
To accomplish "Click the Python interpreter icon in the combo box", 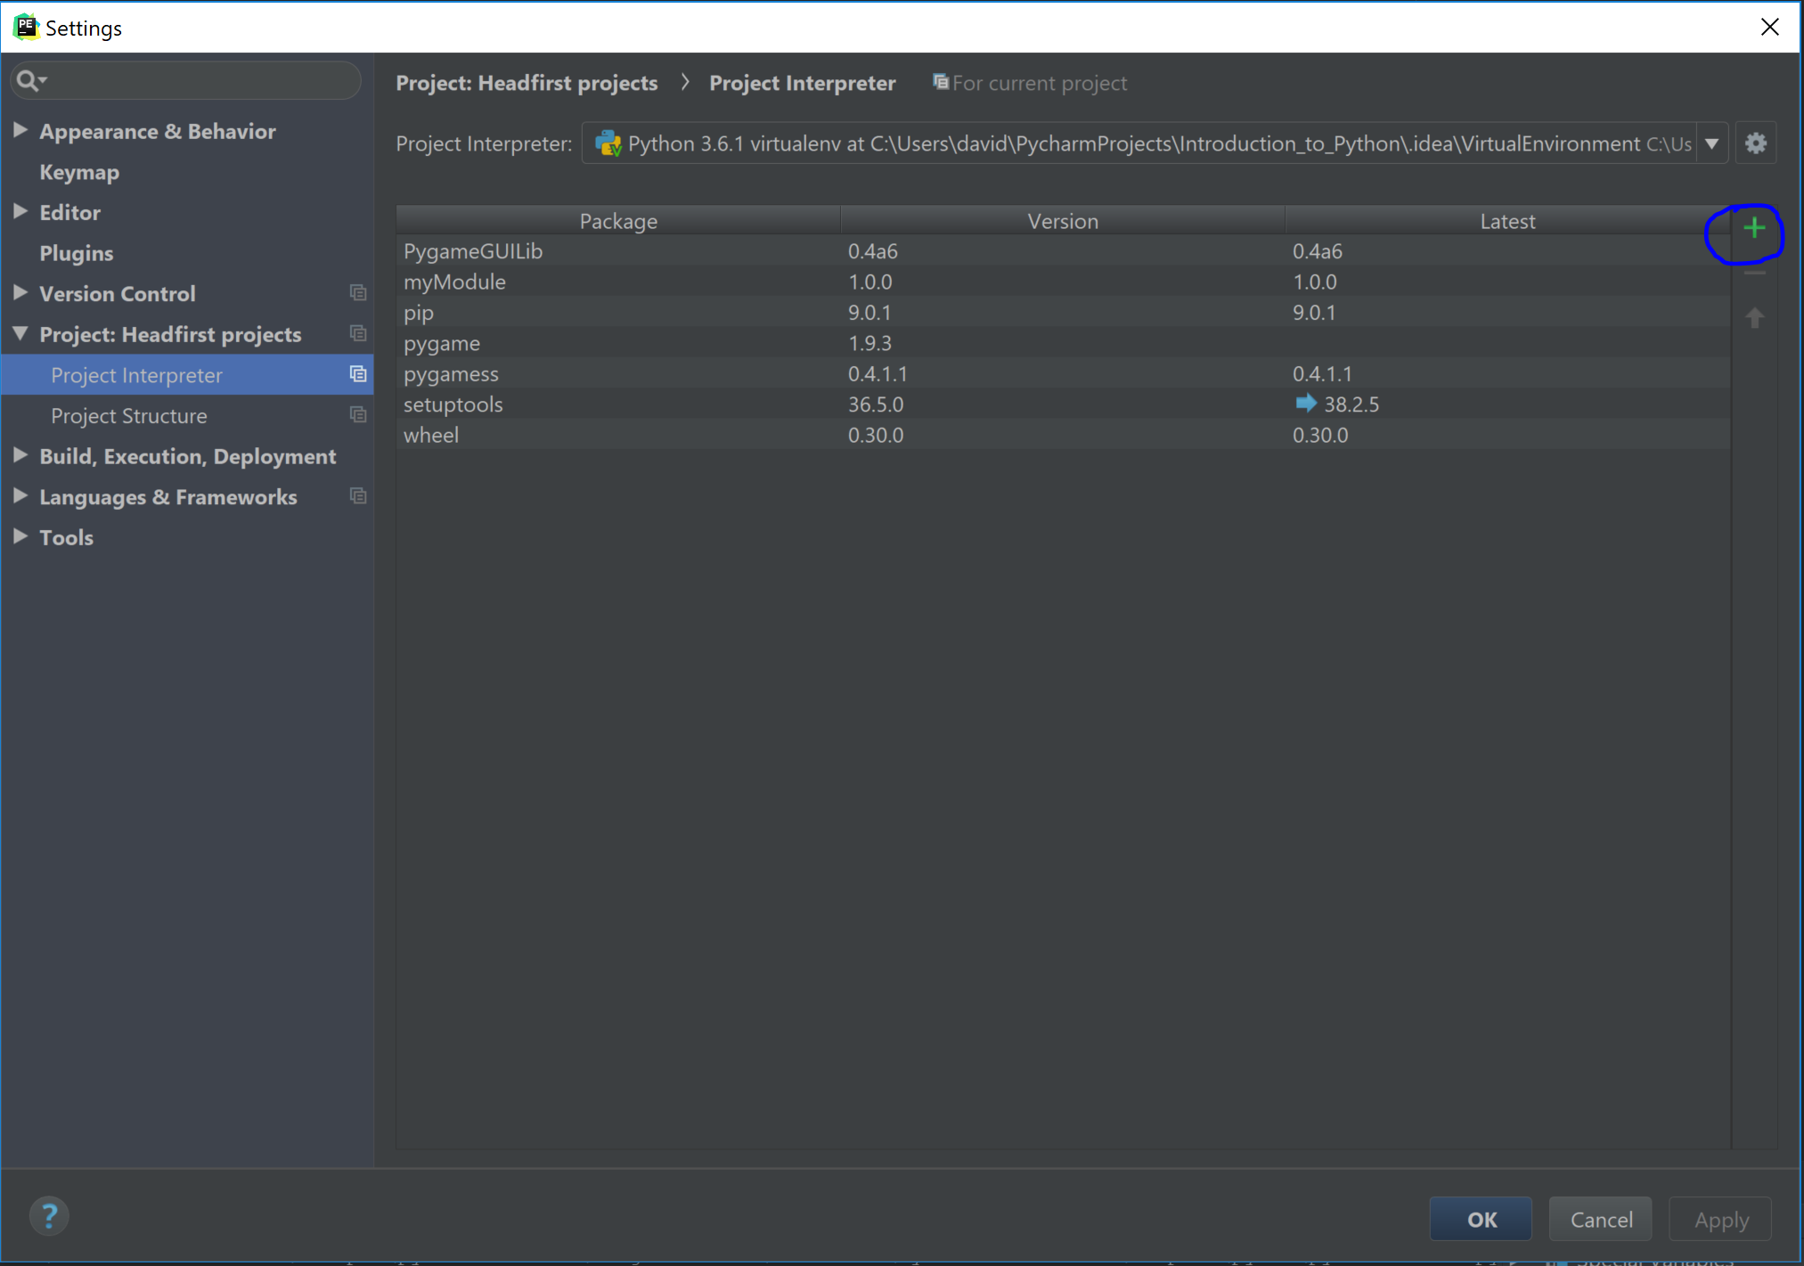I will click(x=608, y=143).
